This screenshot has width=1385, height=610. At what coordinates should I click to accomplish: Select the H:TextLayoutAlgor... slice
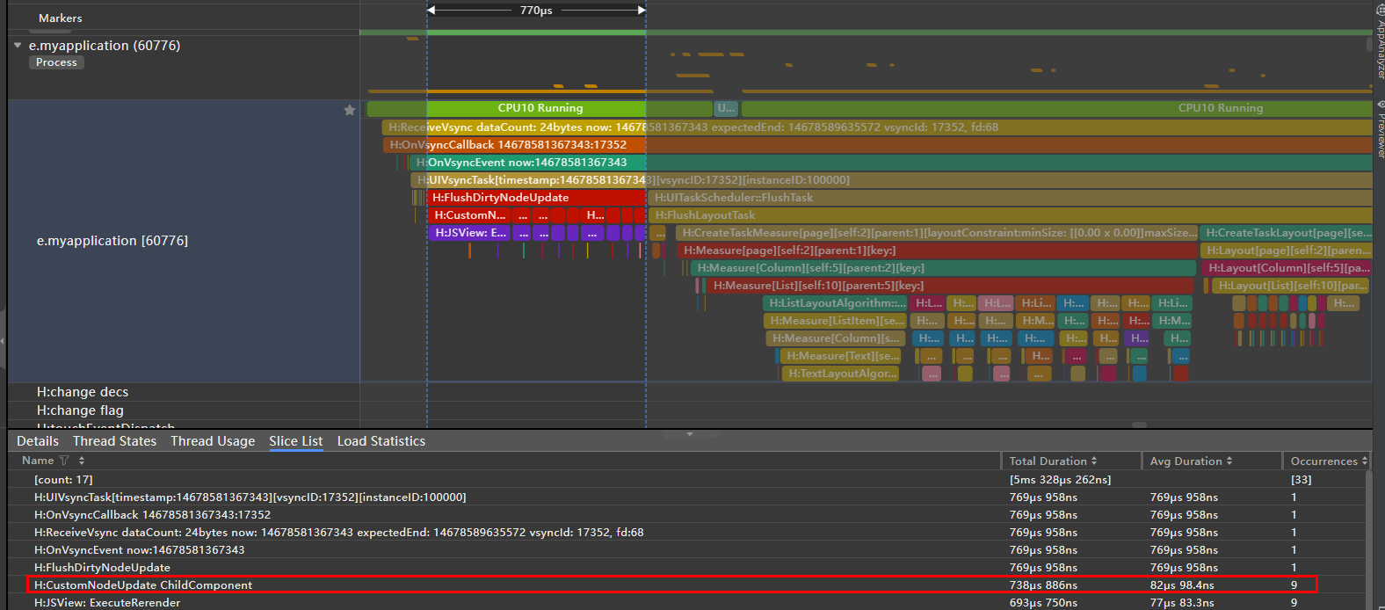842,374
